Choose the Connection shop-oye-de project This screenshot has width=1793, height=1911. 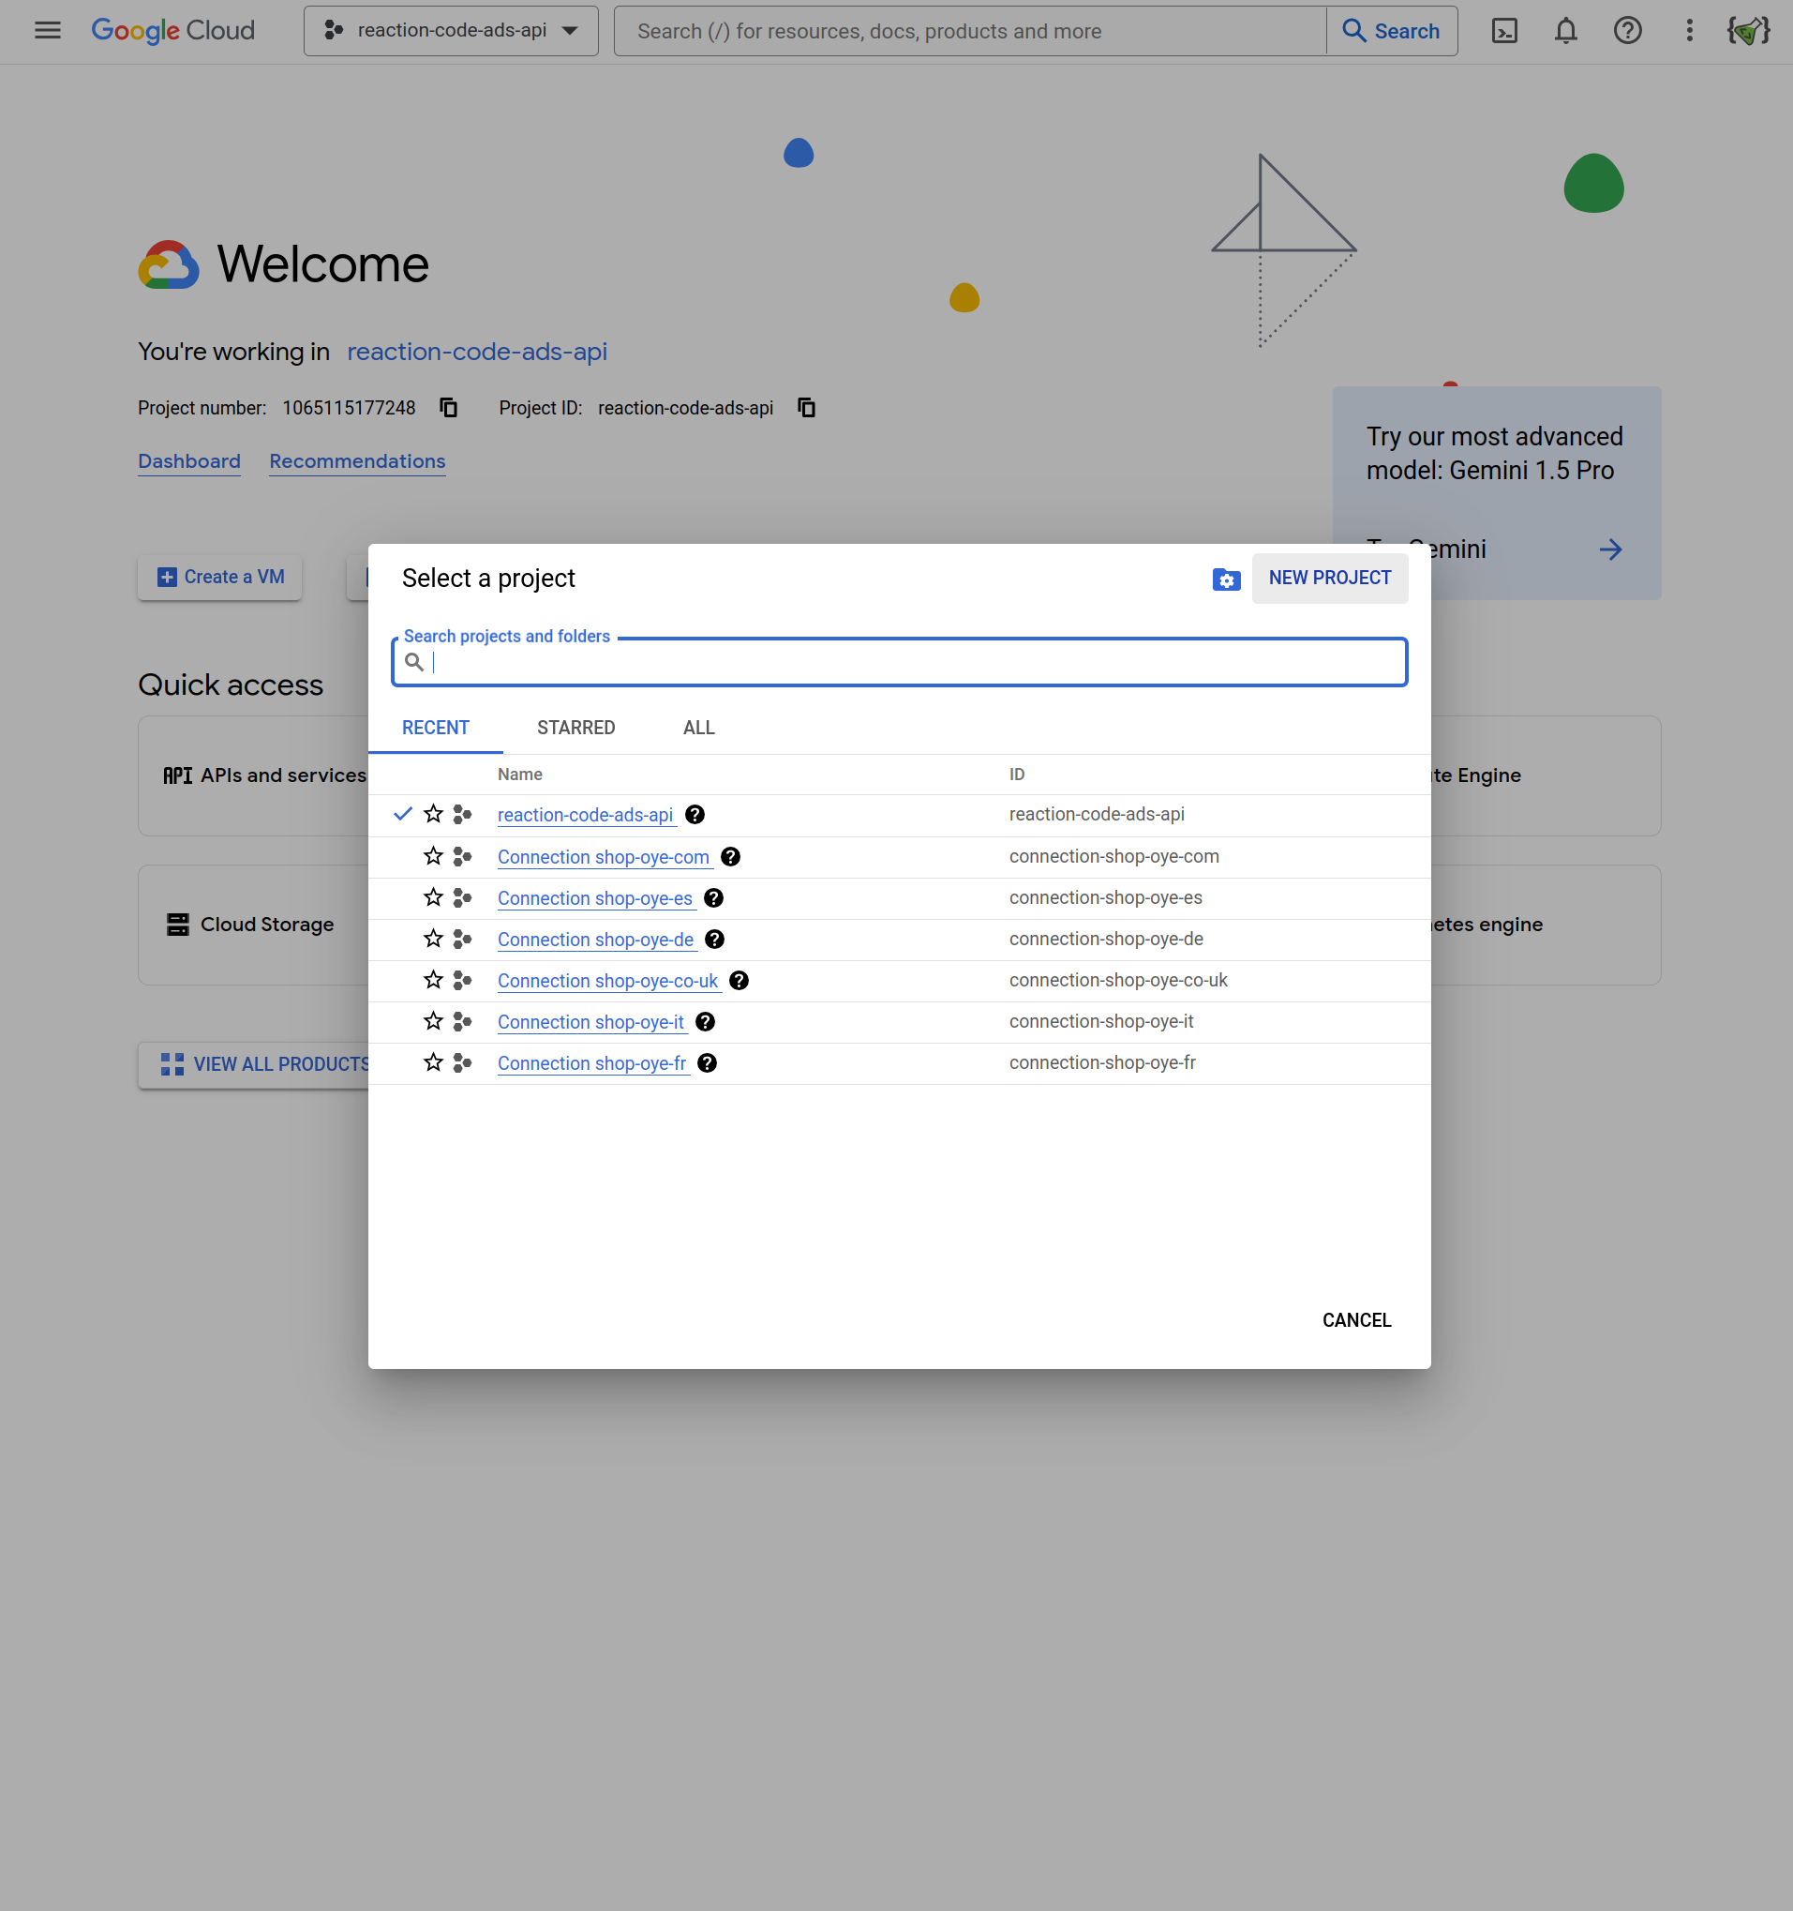click(595, 940)
